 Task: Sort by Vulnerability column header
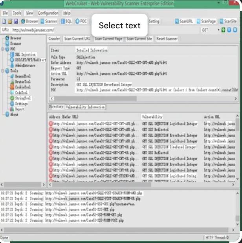click(152, 117)
